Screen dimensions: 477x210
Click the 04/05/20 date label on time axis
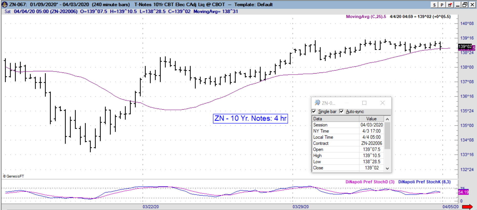coord(451,207)
